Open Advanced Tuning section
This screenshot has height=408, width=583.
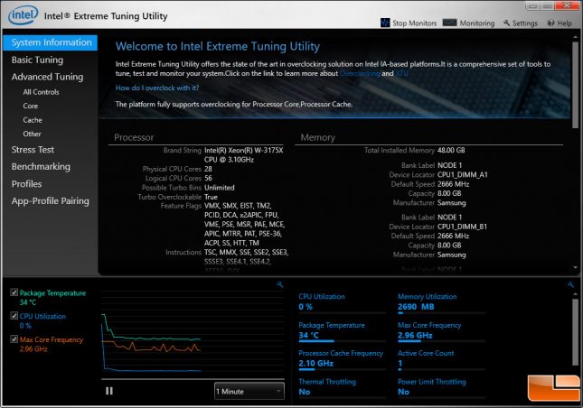[x=47, y=77]
